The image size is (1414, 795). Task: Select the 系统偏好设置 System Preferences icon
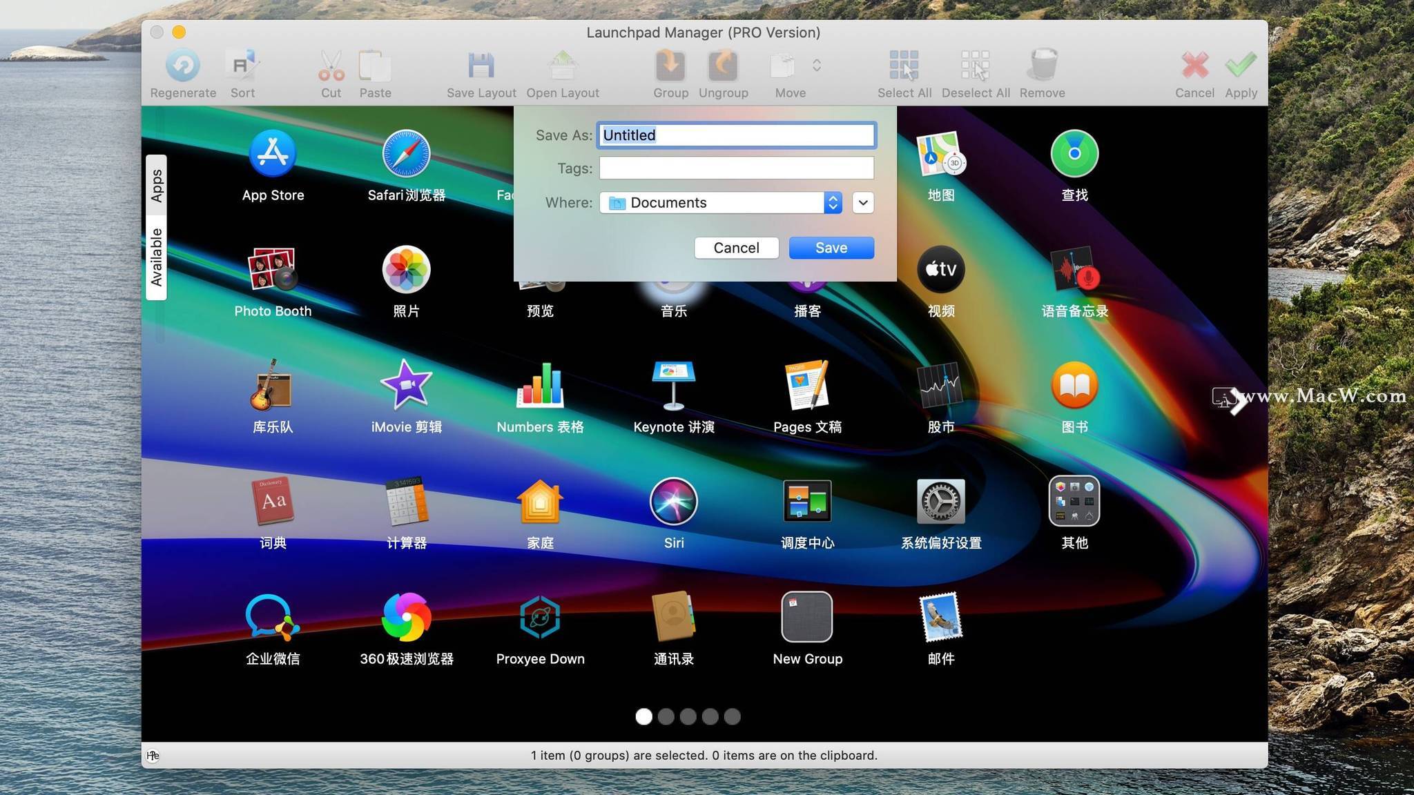941,501
